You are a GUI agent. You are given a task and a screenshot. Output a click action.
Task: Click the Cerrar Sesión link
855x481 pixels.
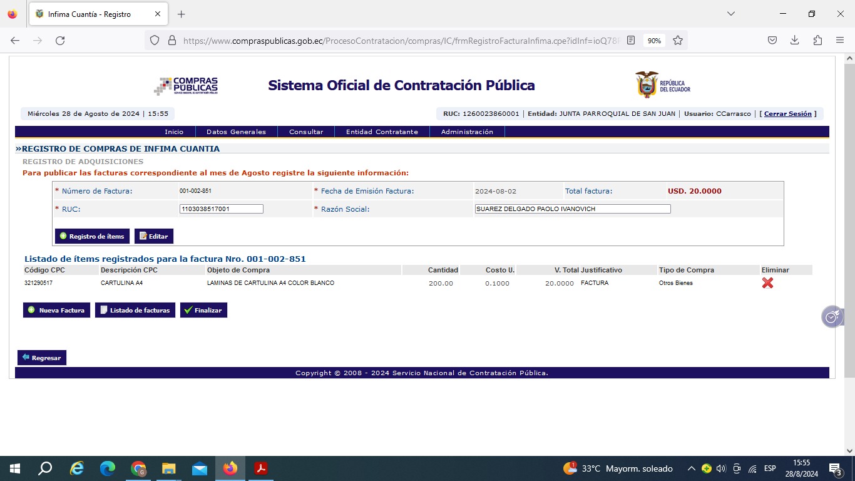(x=787, y=114)
